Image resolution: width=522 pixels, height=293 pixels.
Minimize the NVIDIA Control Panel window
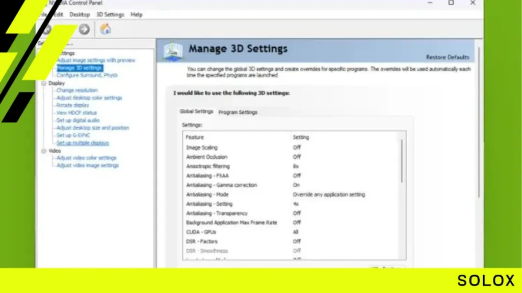(430, 3)
